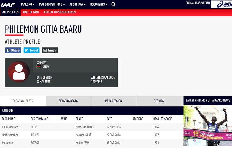Screen dimensions: 232x148
Task: Switch to Progression tab
Action: (114, 101)
